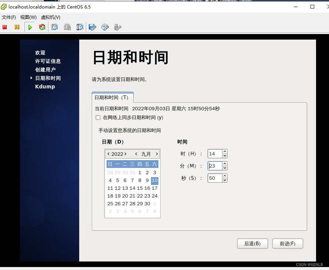Revert the VM to its snapshot
329x270 pixels.
[67, 27]
